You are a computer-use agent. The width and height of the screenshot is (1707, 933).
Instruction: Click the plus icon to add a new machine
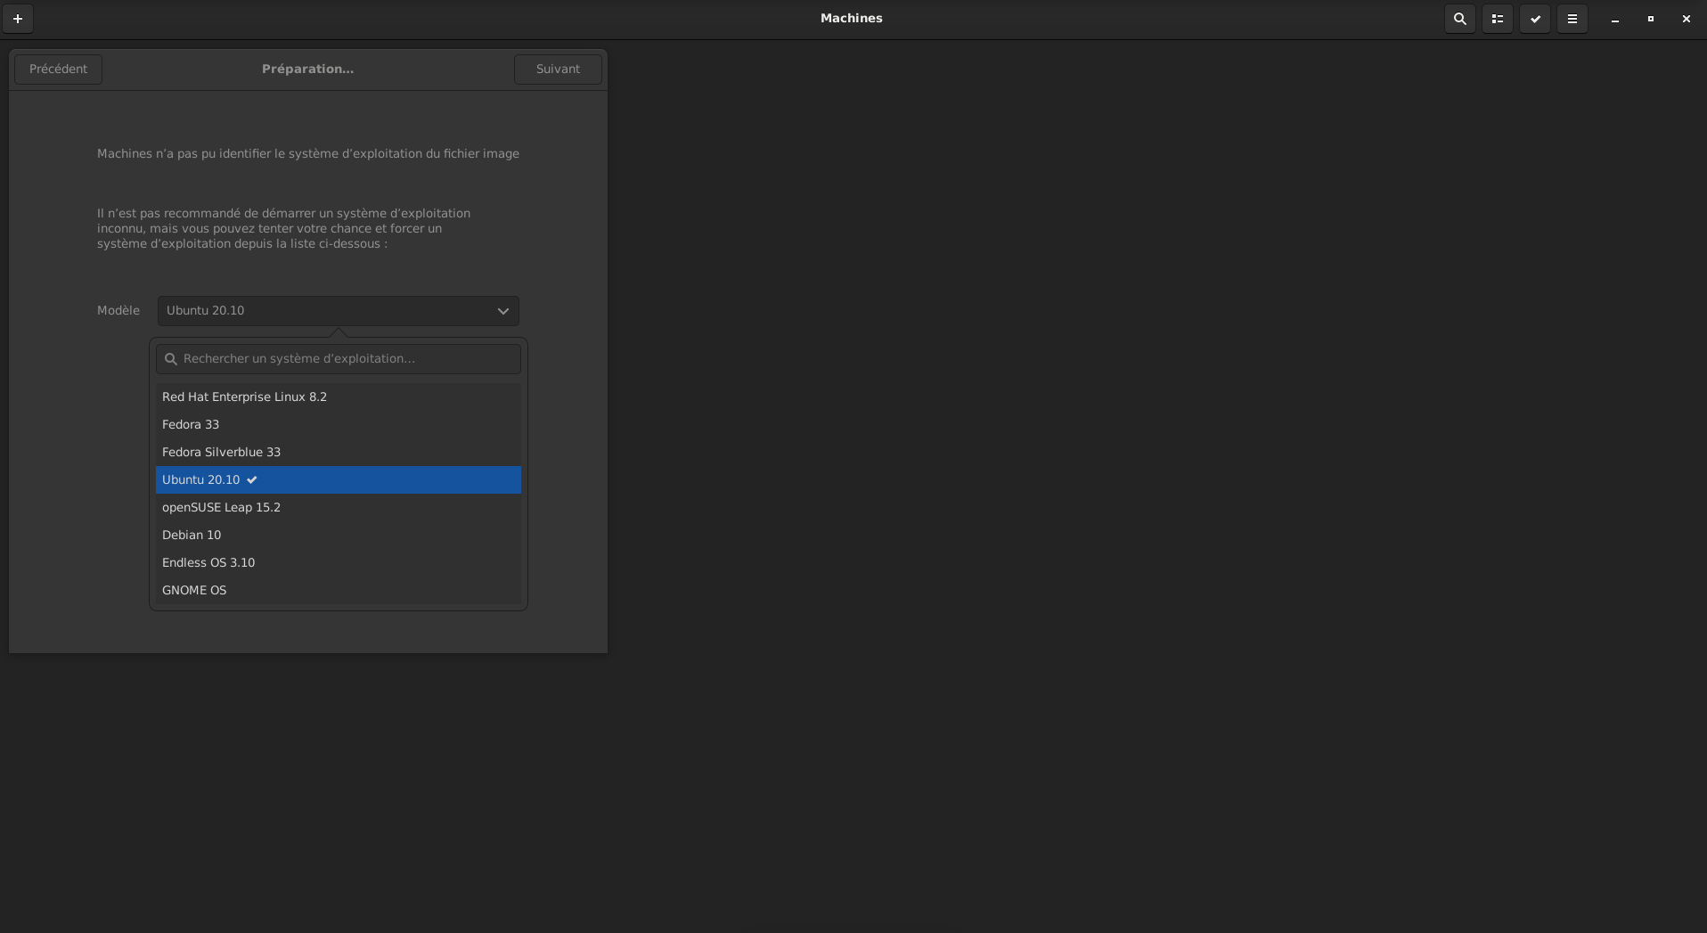[x=18, y=19]
